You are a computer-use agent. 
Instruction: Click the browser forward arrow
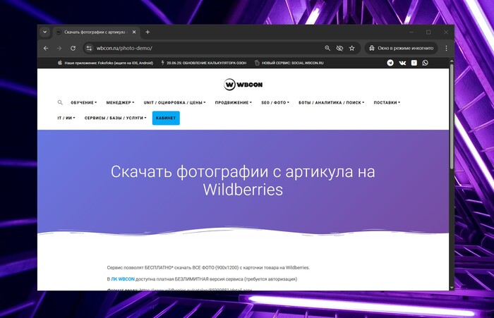[59, 48]
